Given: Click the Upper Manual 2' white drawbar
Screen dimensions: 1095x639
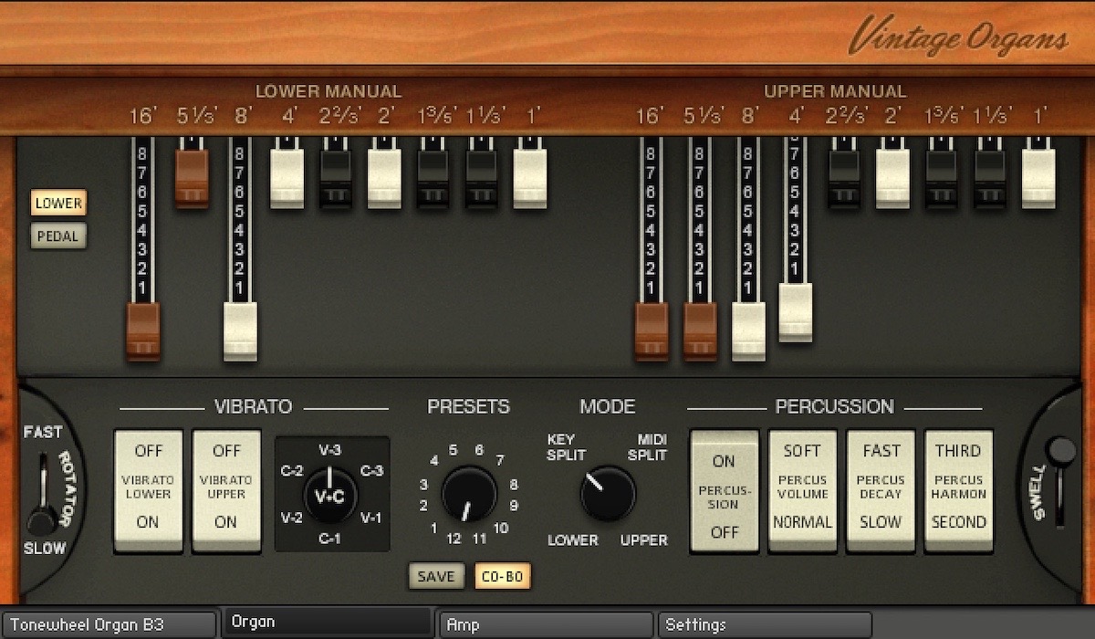Looking at the screenshot, I should click(x=893, y=179).
